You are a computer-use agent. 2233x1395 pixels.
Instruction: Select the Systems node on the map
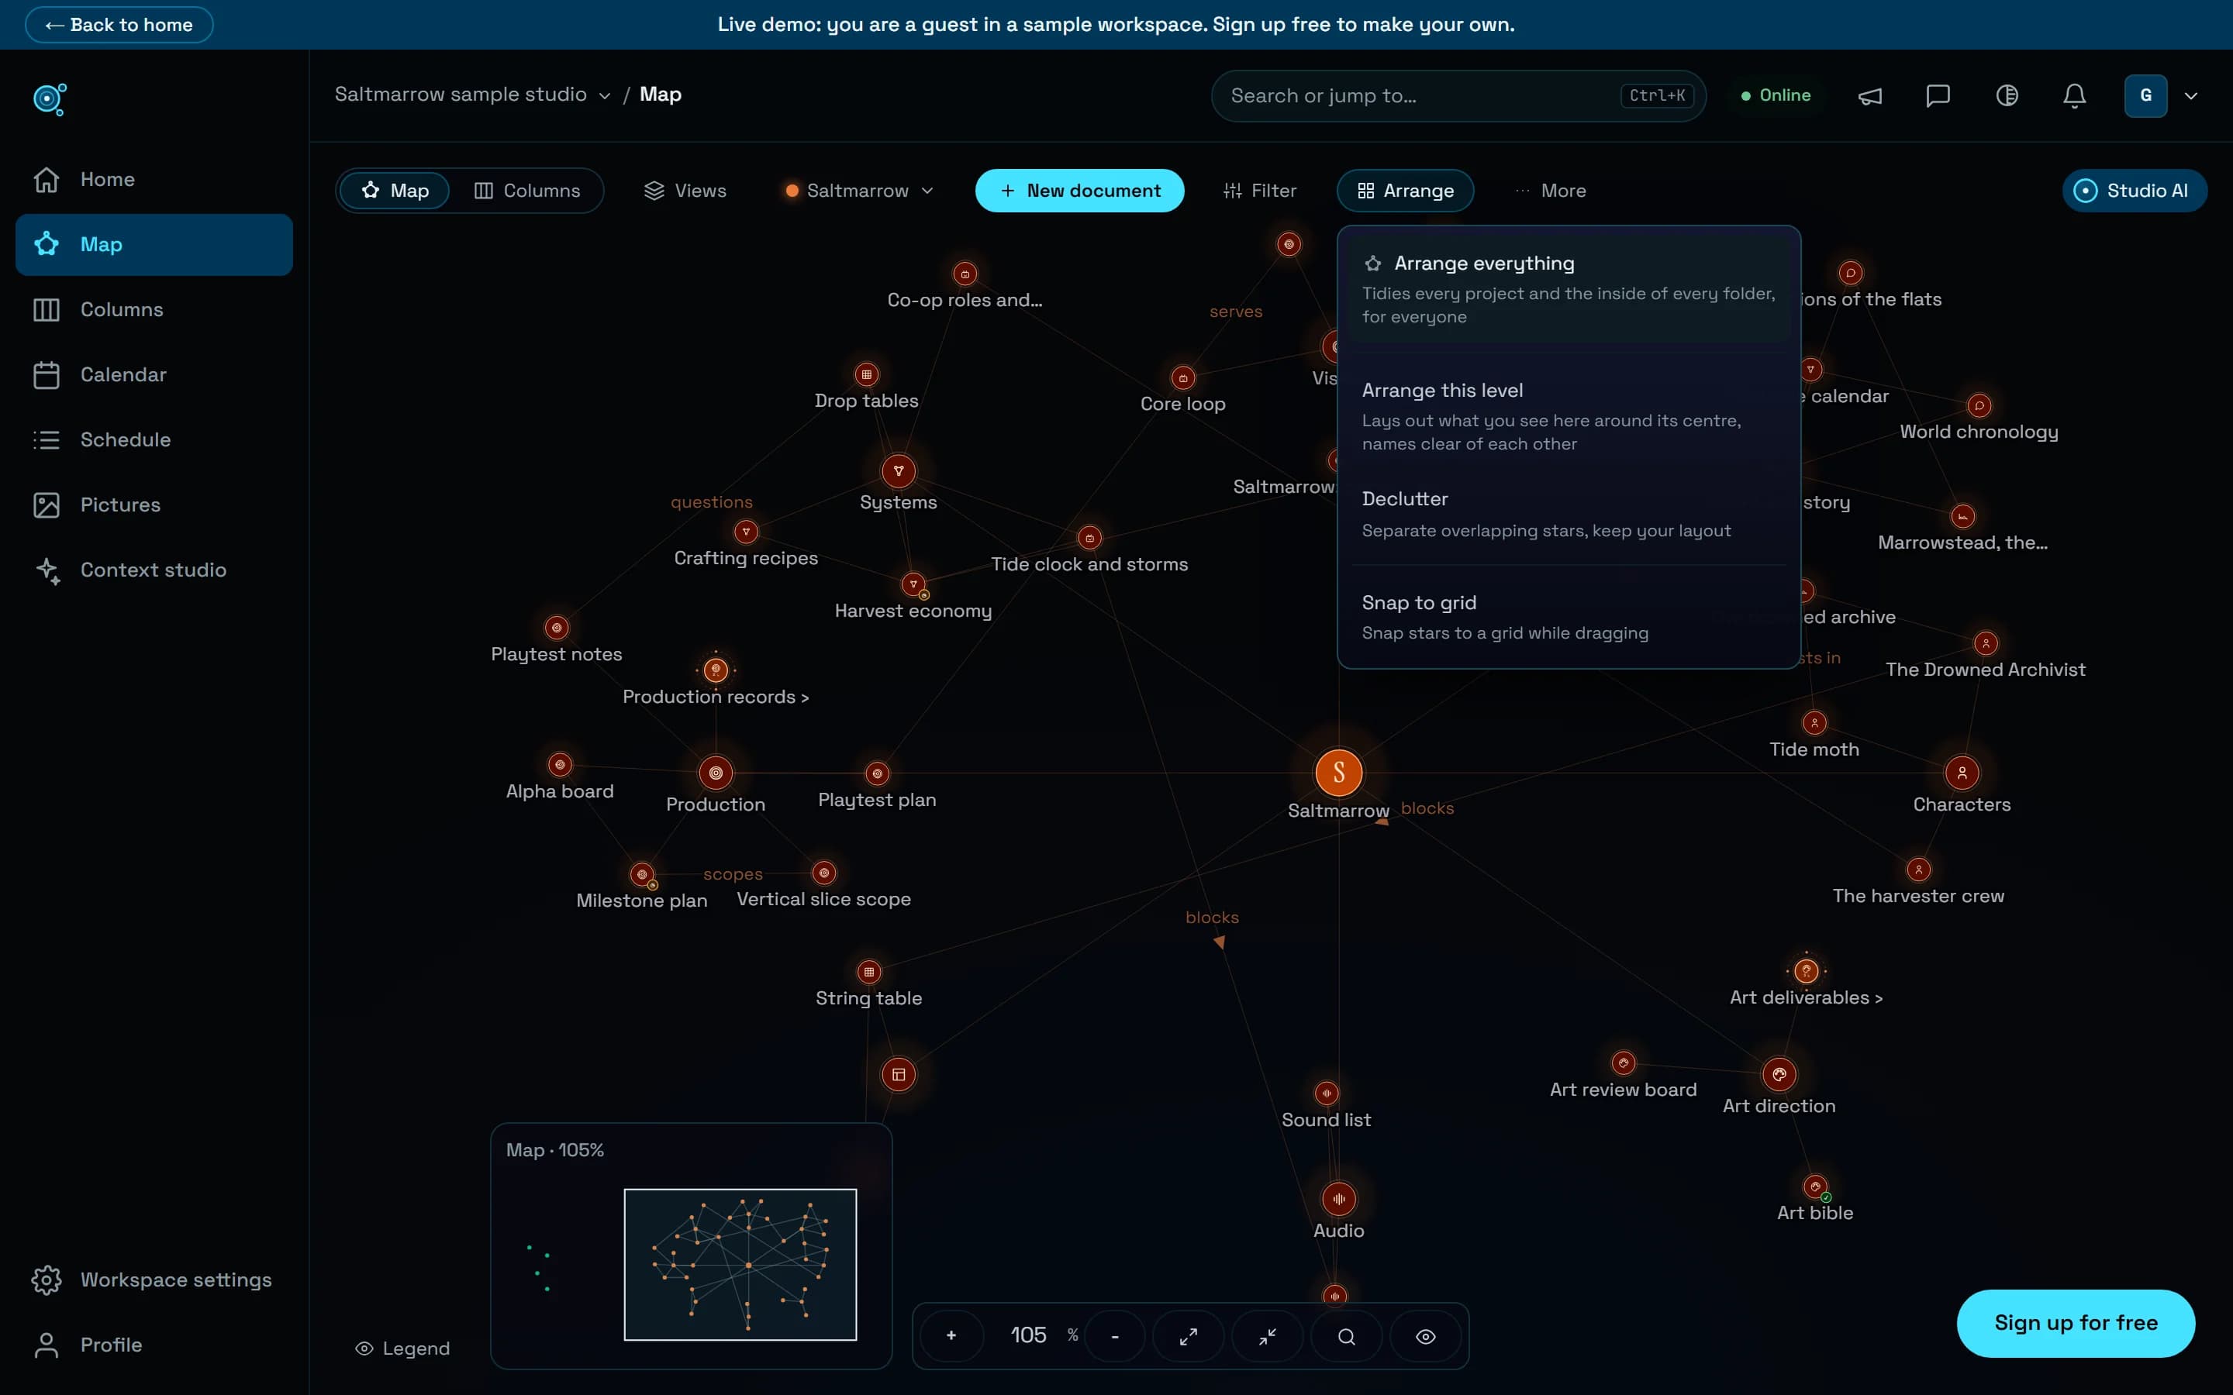coord(898,471)
